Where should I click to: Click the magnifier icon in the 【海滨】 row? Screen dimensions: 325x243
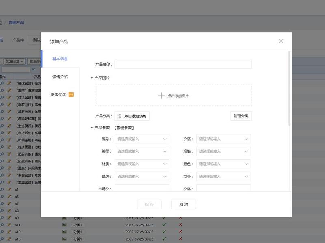[x=2, y=90]
